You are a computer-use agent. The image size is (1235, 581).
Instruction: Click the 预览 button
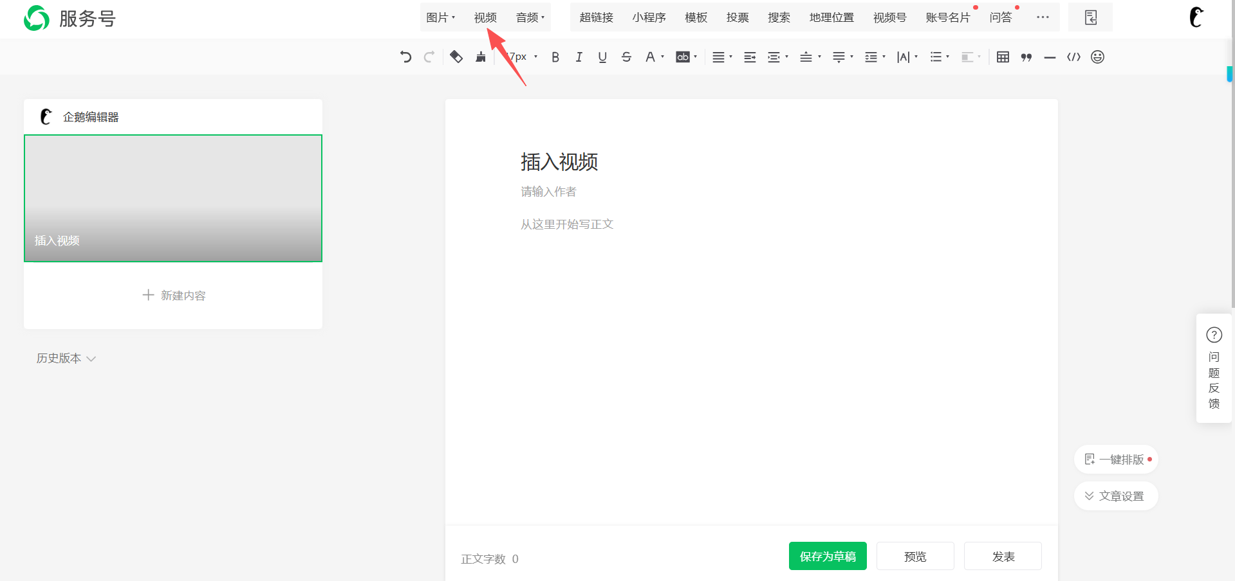point(915,556)
